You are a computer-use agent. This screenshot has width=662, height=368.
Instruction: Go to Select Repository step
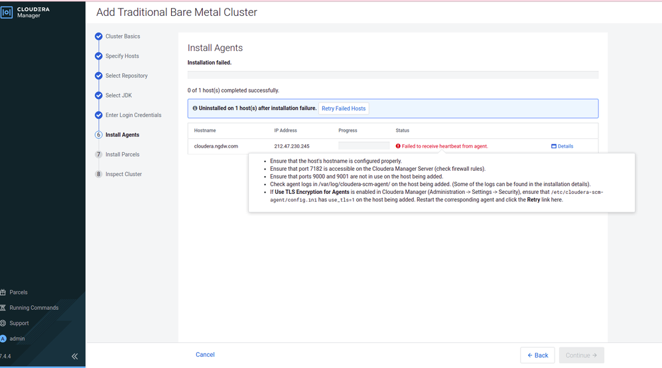(x=127, y=76)
